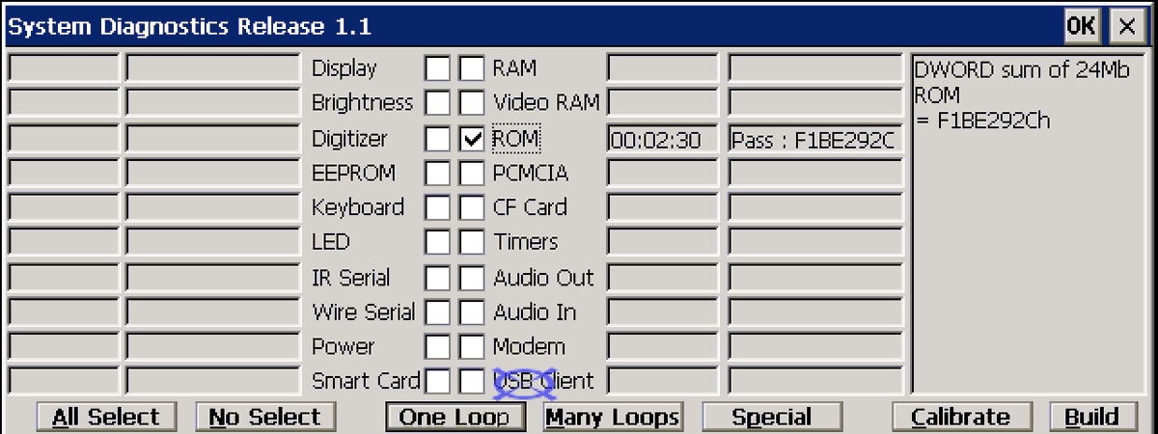This screenshot has width=1158, height=434.
Task: Click the 'Smart Card' label text
Action: [x=366, y=381]
